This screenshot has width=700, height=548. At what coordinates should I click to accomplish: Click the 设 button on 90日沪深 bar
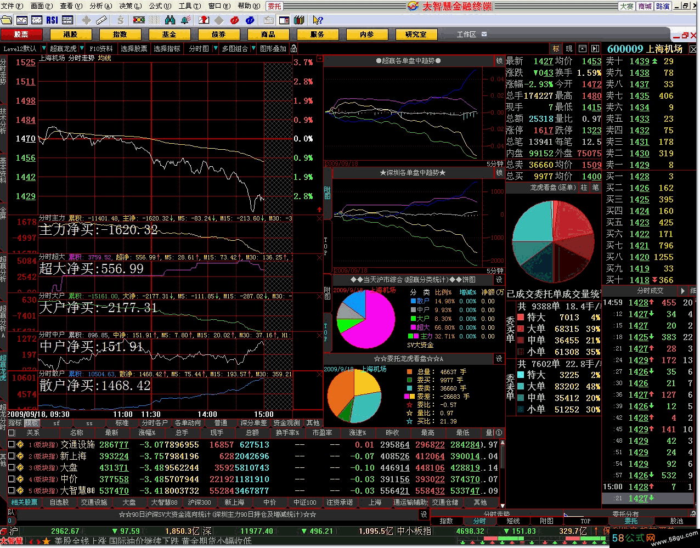pos(424,515)
